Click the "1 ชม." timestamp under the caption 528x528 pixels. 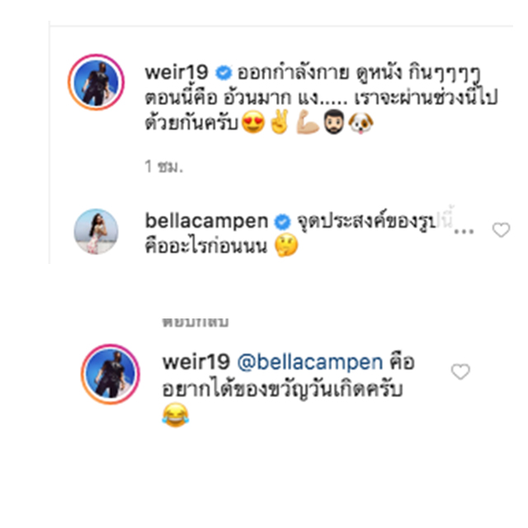163,167
